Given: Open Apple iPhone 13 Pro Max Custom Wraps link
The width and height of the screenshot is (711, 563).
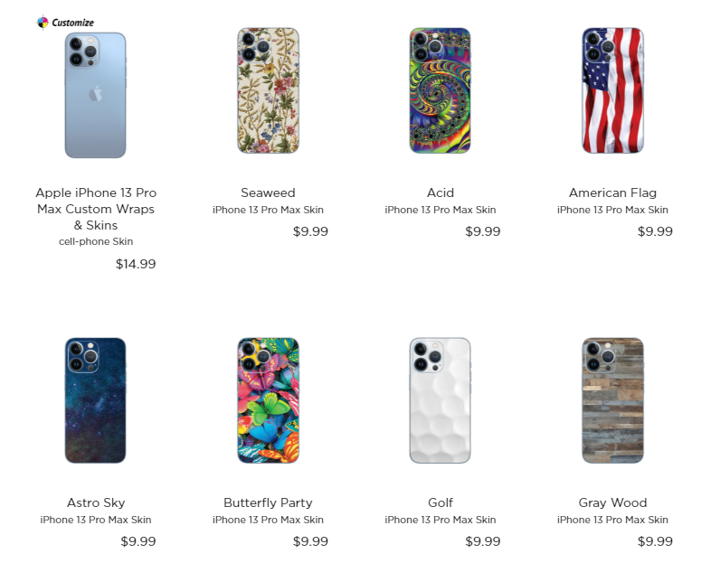Looking at the screenshot, I should pos(96,209).
